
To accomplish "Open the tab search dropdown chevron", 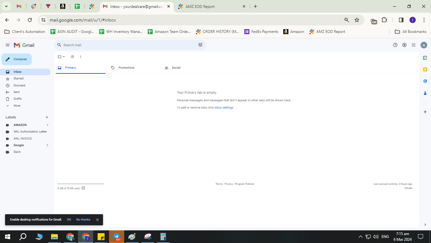I will (6, 6).
